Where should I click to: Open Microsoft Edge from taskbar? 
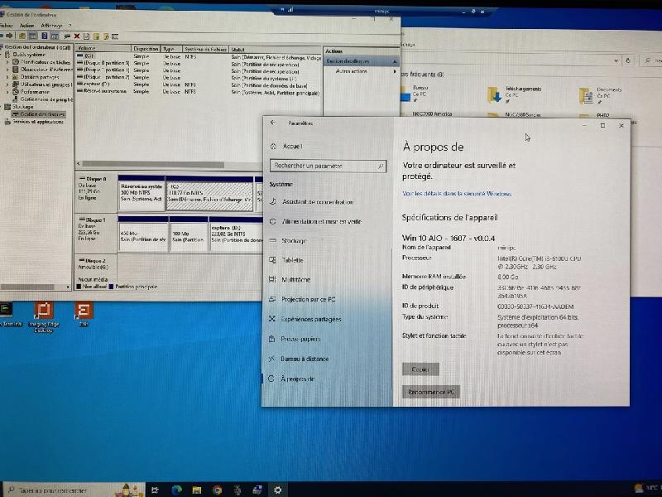pos(176,490)
